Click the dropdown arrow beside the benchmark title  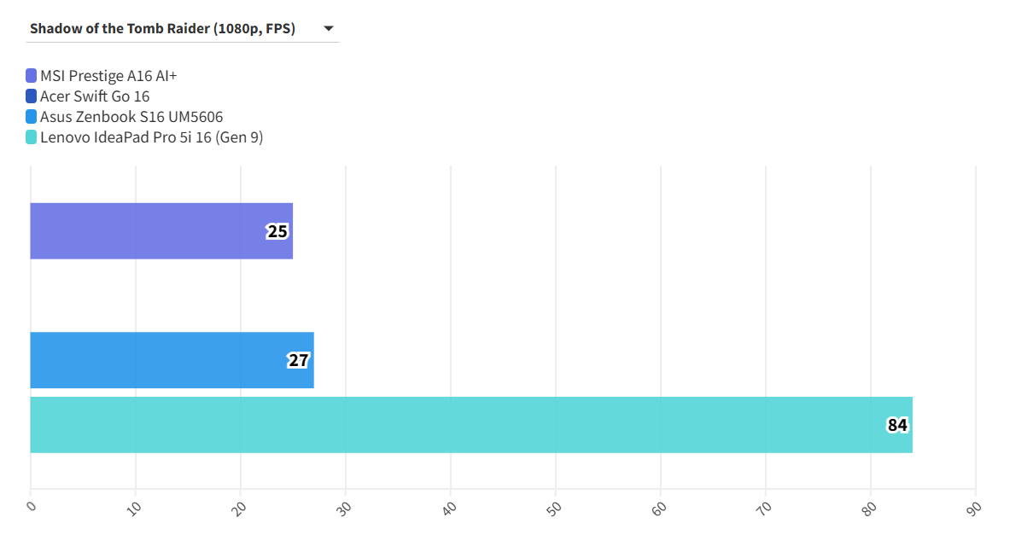329,28
